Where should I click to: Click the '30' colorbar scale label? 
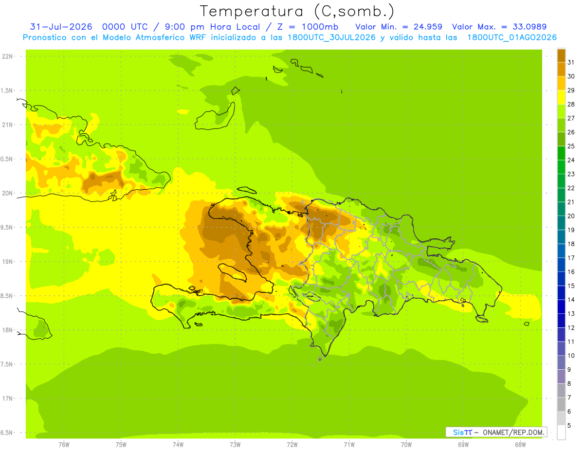pos(571,76)
